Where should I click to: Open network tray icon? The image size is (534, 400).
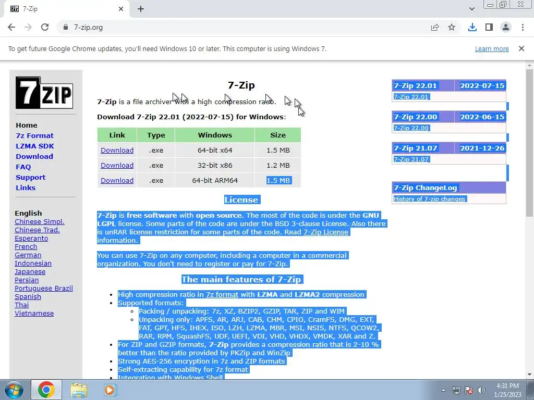pyautogui.click(x=456, y=390)
